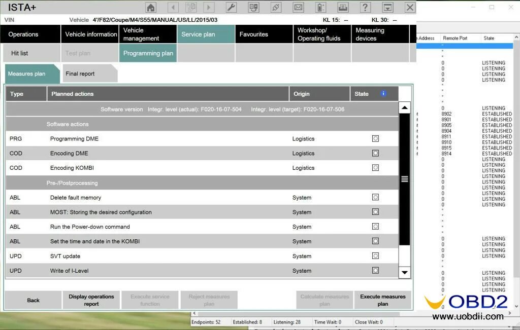Switch to the Measures plan tab
This screenshot has height=330, width=520.
[32, 74]
